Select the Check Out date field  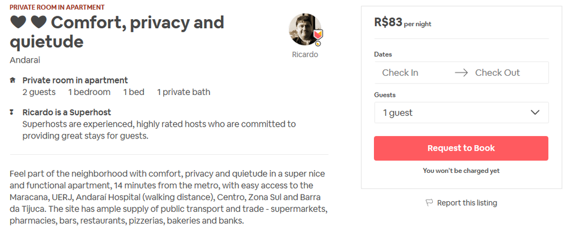(x=497, y=72)
